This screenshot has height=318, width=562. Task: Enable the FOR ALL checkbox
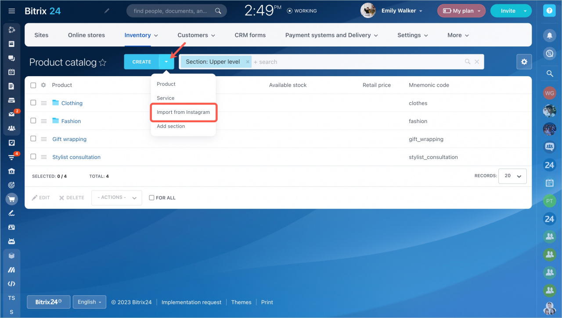click(x=151, y=198)
